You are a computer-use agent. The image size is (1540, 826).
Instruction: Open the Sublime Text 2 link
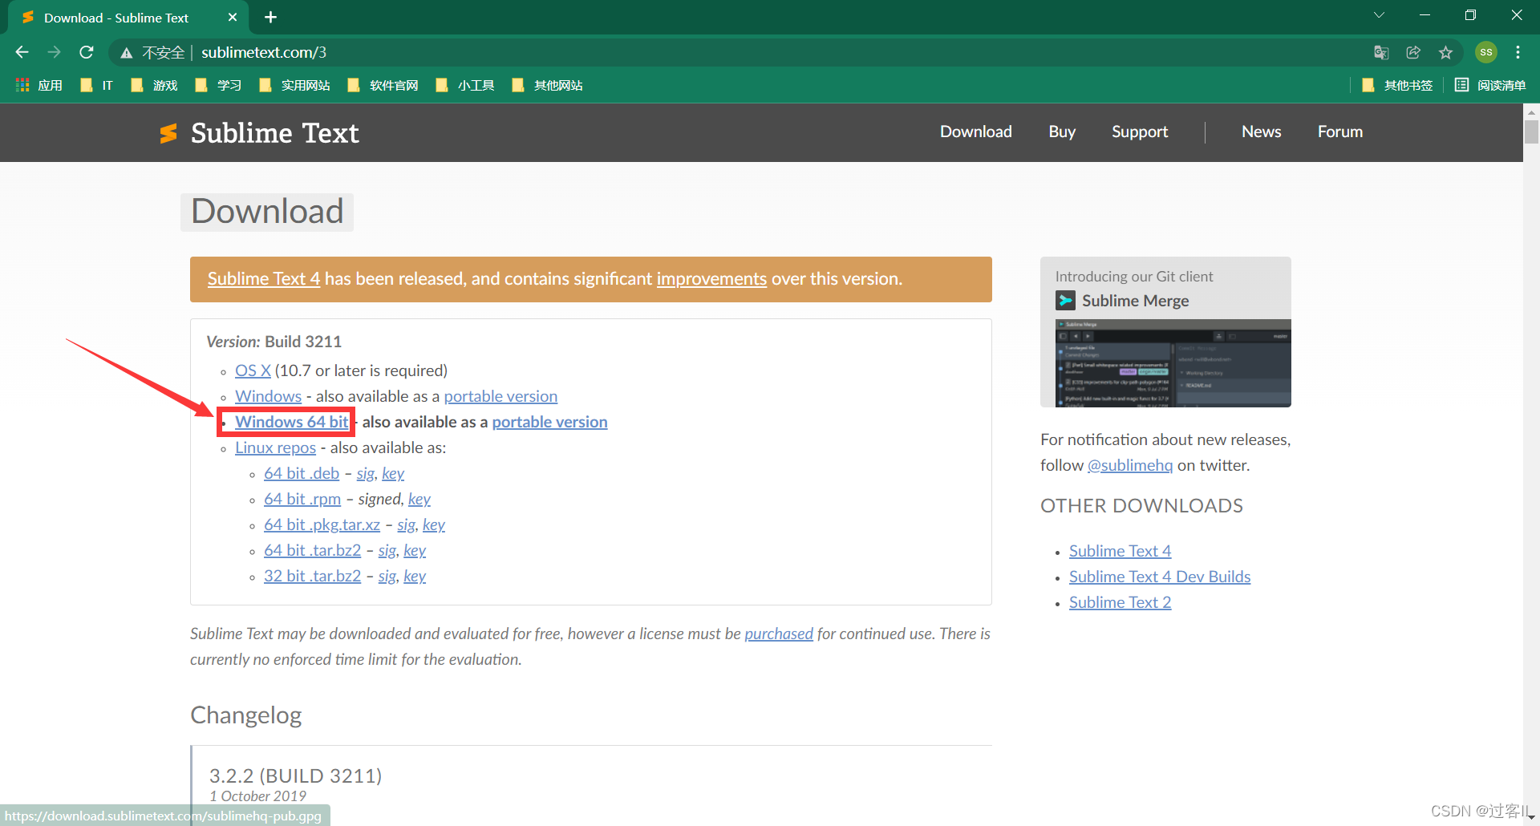tap(1120, 602)
